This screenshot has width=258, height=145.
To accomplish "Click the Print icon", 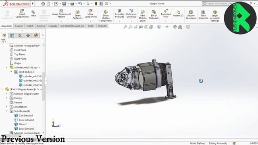I will click(72, 4).
